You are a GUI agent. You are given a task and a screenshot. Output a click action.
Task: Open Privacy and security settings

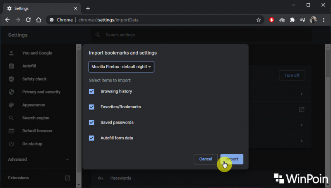point(41,92)
